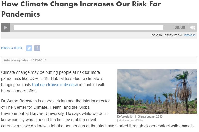The height and width of the screenshot is (132, 199).
Task: Play the article audio story
Action: tap(5, 27)
